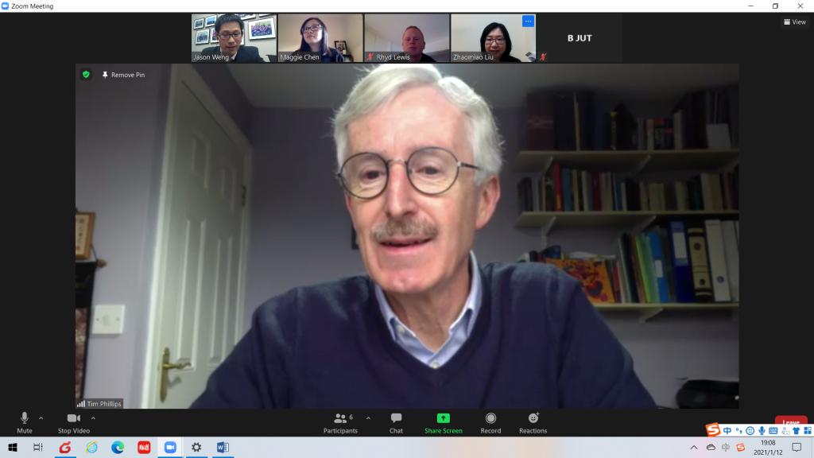The image size is (814, 458).
Task: Expand video options arrow beside Stop Video
Action: click(93, 417)
